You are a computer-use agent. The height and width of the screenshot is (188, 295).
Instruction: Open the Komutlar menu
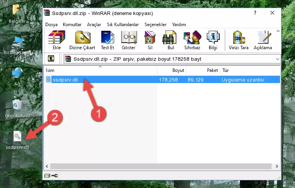pos(72,25)
